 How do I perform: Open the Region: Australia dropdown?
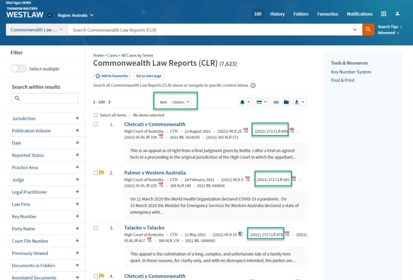(76, 15)
